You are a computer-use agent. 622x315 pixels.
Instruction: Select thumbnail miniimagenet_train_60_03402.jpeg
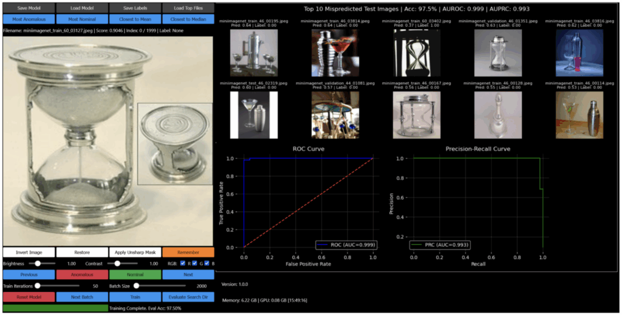coord(417,53)
